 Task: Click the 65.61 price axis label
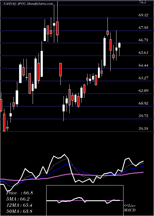[144, 53]
